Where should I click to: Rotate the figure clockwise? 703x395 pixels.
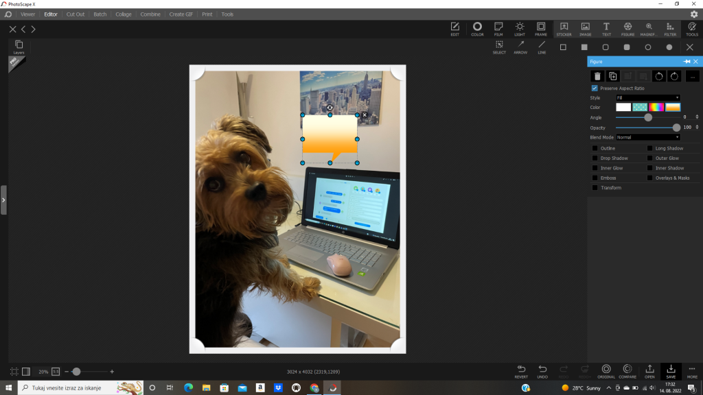click(674, 76)
